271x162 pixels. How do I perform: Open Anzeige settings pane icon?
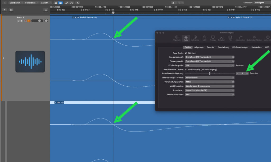[213, 38]
